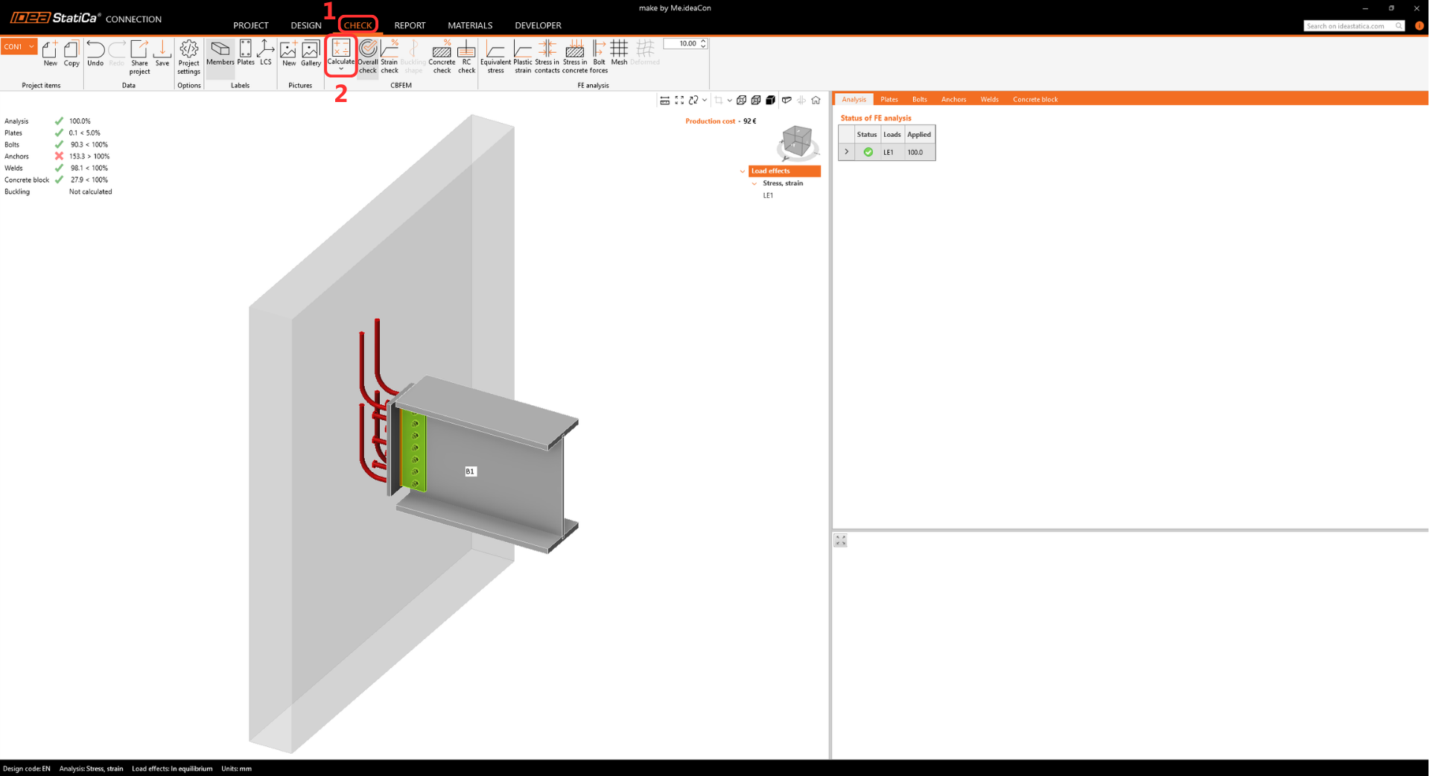This screenshot has width=1430, height=776.
Task: Reset view with Home icon
Action: pos(816,100)
